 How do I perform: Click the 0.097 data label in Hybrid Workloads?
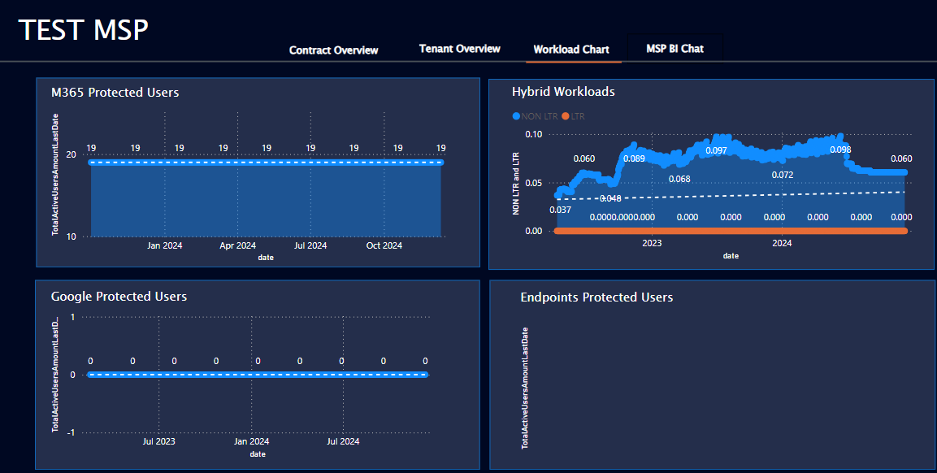[x=716, y=151]
